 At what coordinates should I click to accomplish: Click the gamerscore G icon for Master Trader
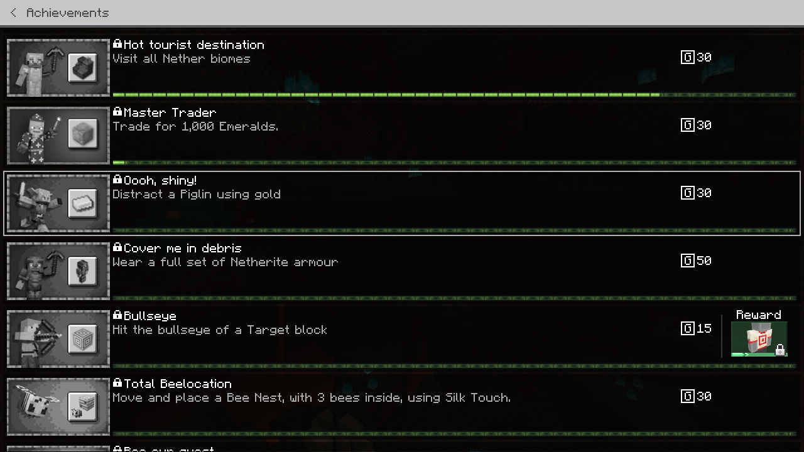[x=688, y=125]
